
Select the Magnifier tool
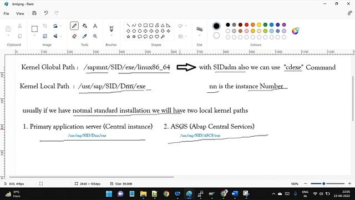pyautogui.click(x=95, y=36)
